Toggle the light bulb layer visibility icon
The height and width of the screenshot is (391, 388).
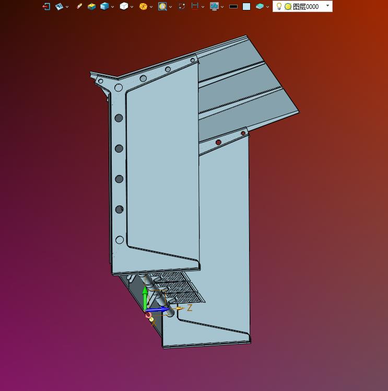[x=279, y=6]
